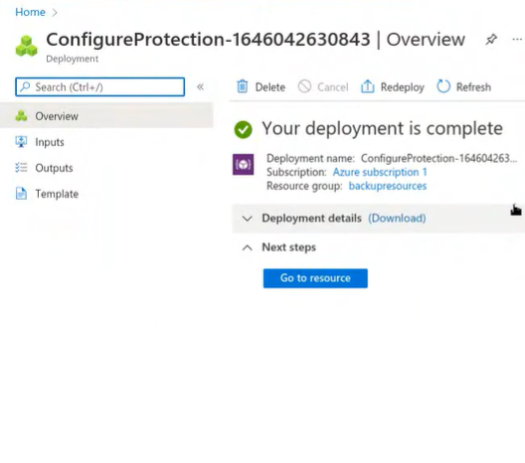
Task: Focus the Search (Ctrl+/) input field
Action: point(99,87)
